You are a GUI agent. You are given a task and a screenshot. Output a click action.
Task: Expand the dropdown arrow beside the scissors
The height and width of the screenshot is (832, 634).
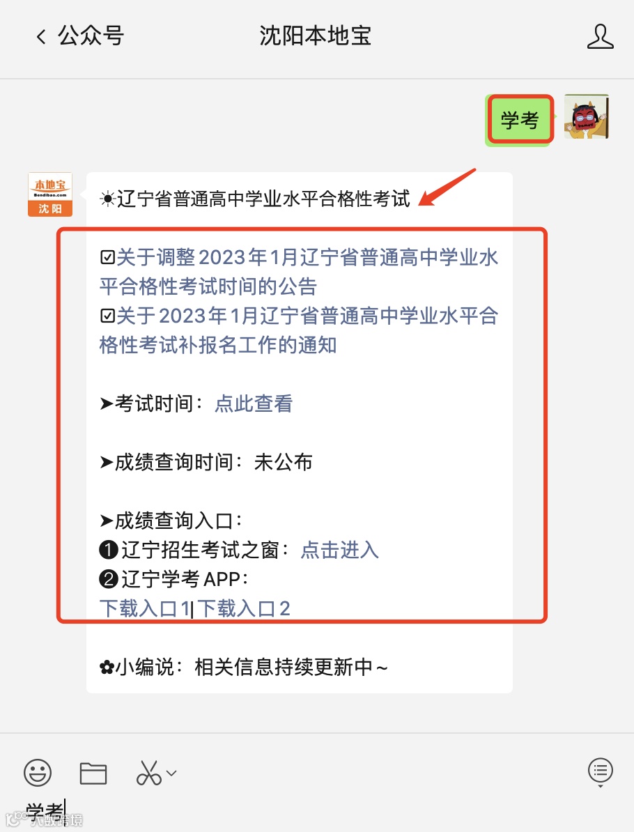(x=171, y=773)
